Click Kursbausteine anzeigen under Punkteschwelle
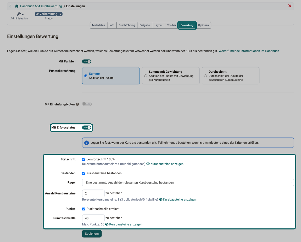Viewport: 301px width, 242px height. 126,224
